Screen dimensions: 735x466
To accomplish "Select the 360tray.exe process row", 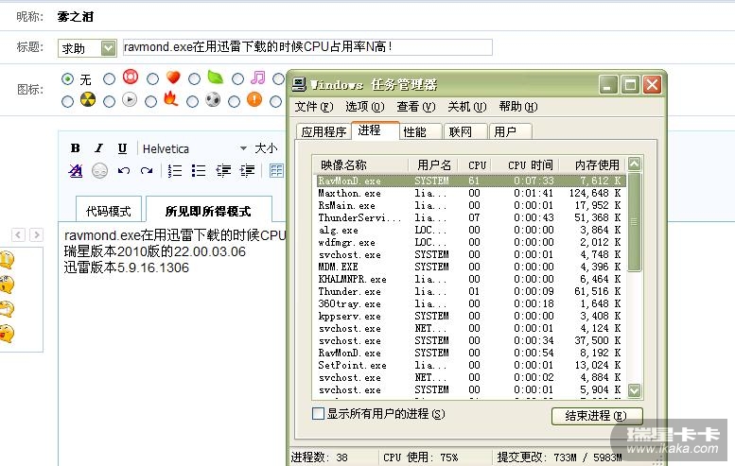I will pyautogui.click(x=470, y=303).
